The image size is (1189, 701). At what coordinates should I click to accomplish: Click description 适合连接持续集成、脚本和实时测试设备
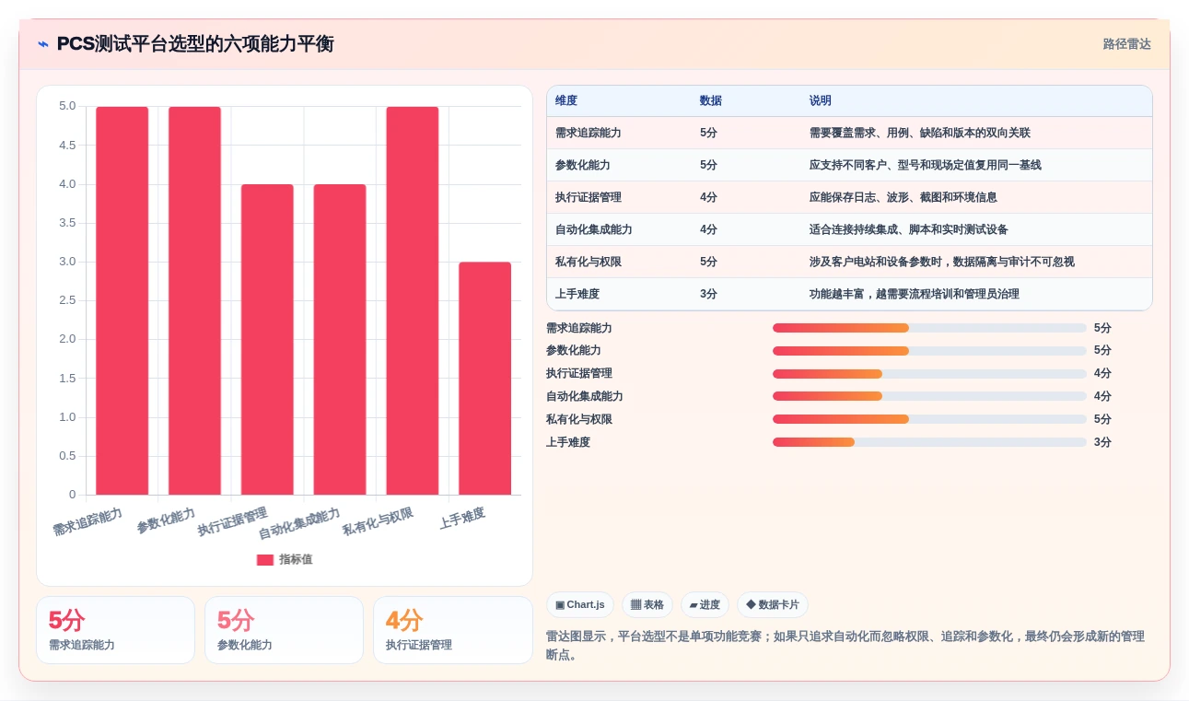click(909, 229)
